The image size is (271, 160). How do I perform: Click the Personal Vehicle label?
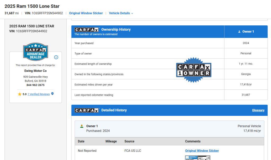pos(249,126)
